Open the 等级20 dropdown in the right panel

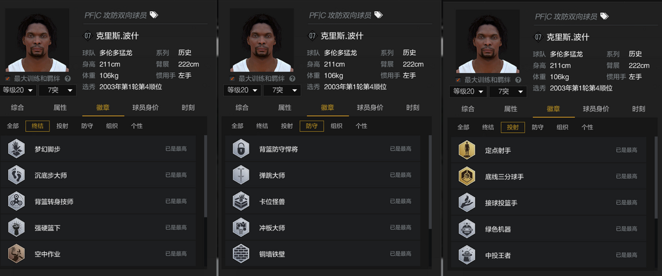pos(468,91)
